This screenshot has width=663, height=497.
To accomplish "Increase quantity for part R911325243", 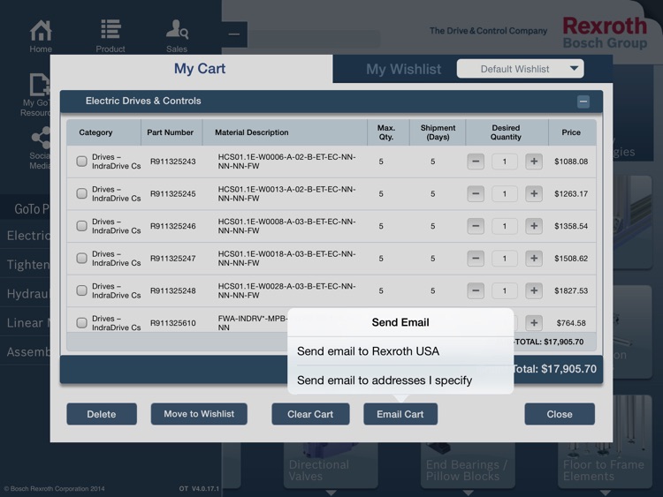I will (x=534, y=162).
